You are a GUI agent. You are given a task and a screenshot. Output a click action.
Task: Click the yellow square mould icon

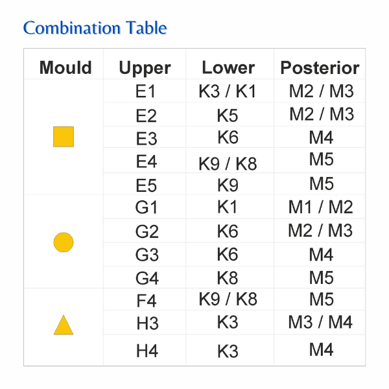click(64, 137)
